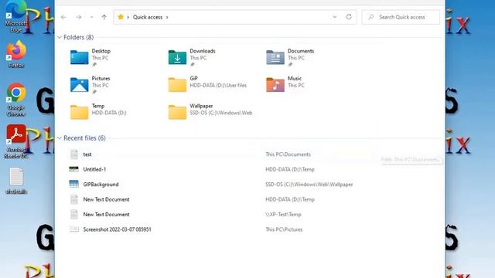Viewport: 495px width, 278px height.
Task: Select the GiP folder icon
Action: 177,85
